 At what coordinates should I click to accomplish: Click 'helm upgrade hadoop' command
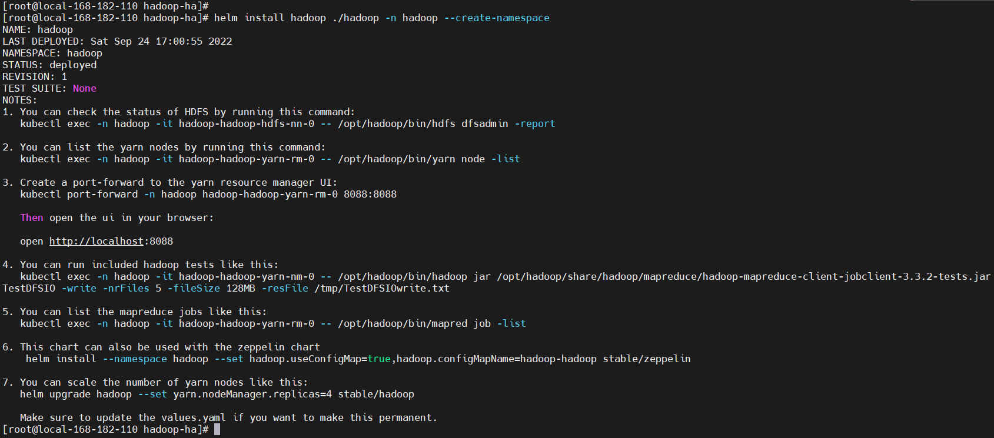click(76, 394)
